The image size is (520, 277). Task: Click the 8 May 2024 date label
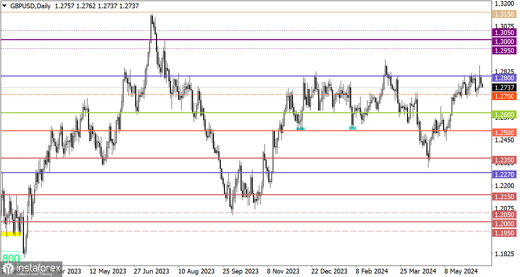tap(461, 271)
